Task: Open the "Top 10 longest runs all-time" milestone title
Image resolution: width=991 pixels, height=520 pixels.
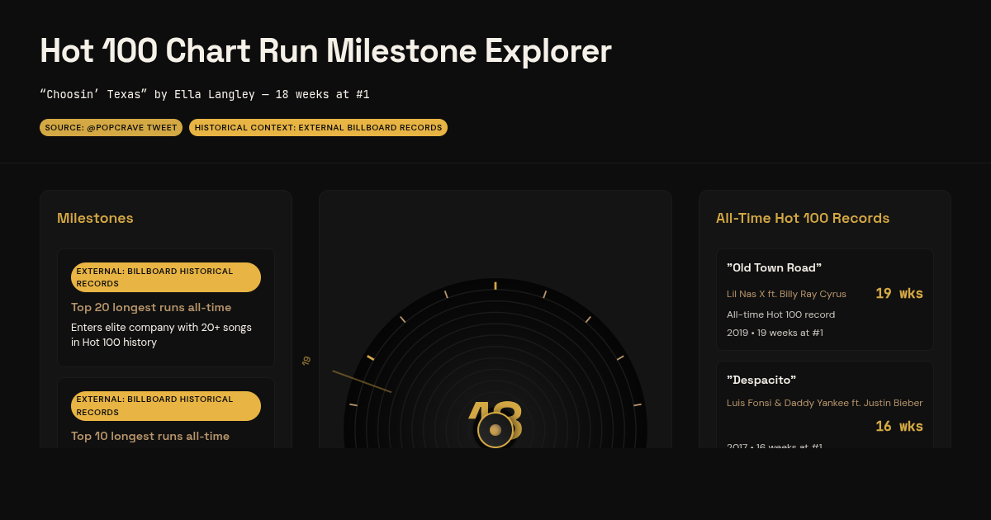Action: point(150,436)
